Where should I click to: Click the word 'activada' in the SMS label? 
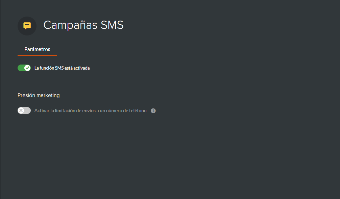click(x=81, y=68)
